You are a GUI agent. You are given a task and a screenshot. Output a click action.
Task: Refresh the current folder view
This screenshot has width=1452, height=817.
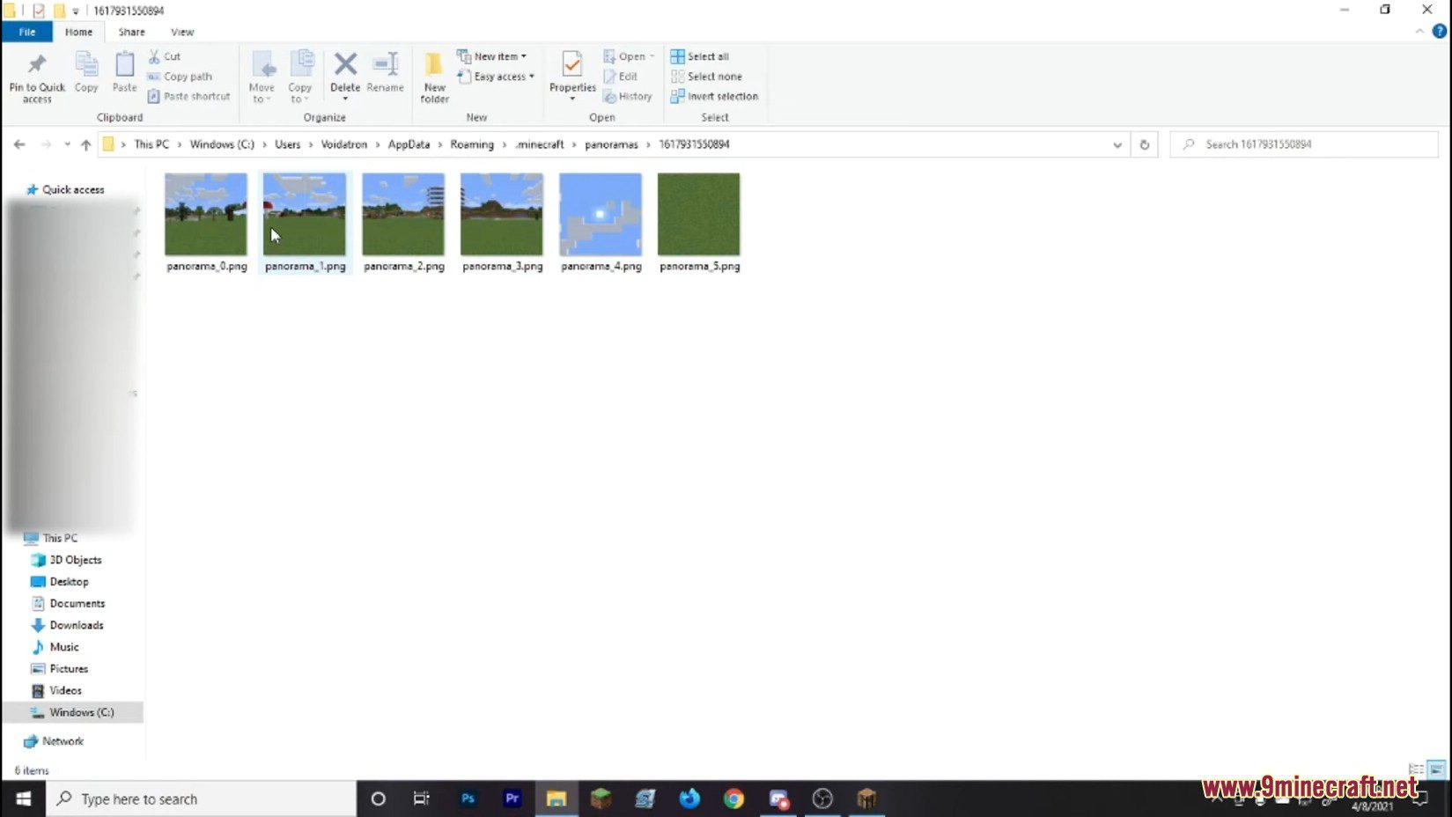click(1145, 144)
